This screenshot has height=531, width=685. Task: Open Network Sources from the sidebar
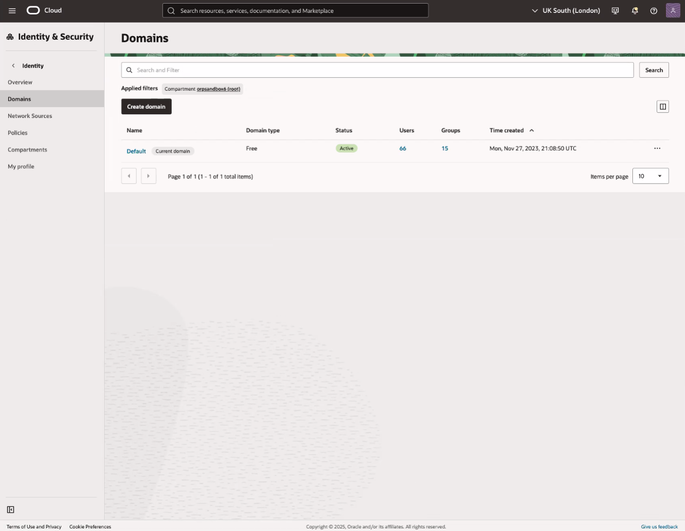click(29, 115)
